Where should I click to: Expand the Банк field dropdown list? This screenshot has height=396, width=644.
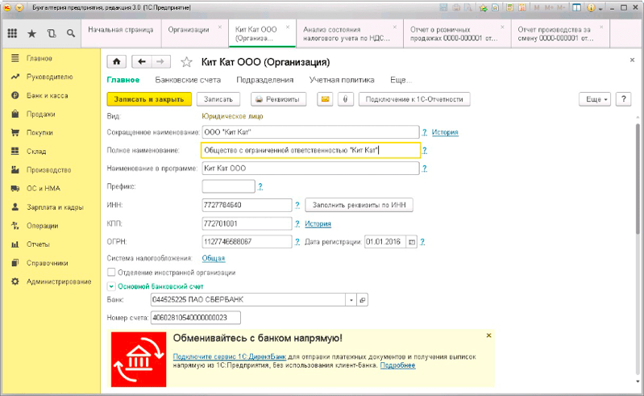click(x=351, y=300)
